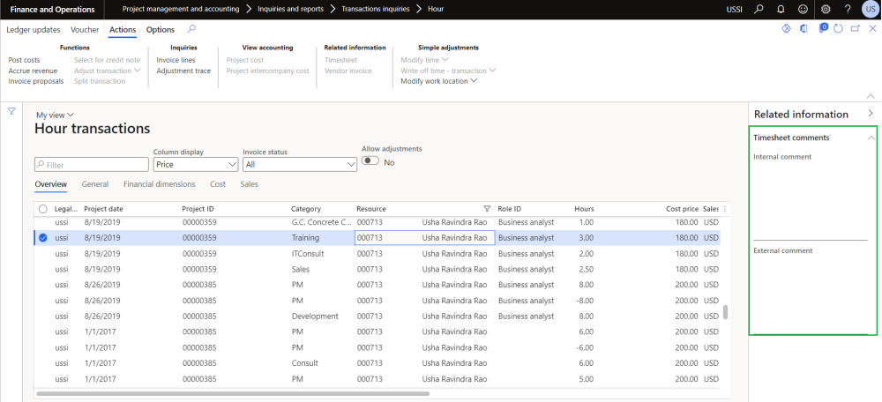Open the Options ribbon tab
Viewport: 882px width, 402px height.
click(x=161, y=30)
